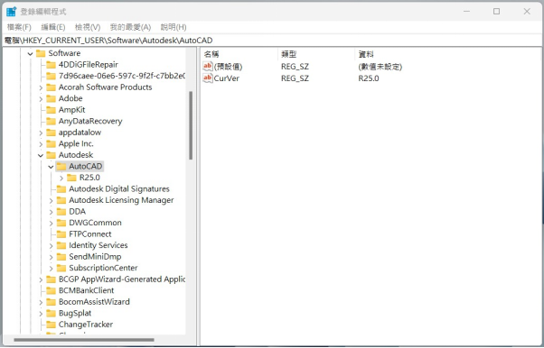Select the (預設值) value name
Viewport: 544px width, 348px height.
[228, 67]
